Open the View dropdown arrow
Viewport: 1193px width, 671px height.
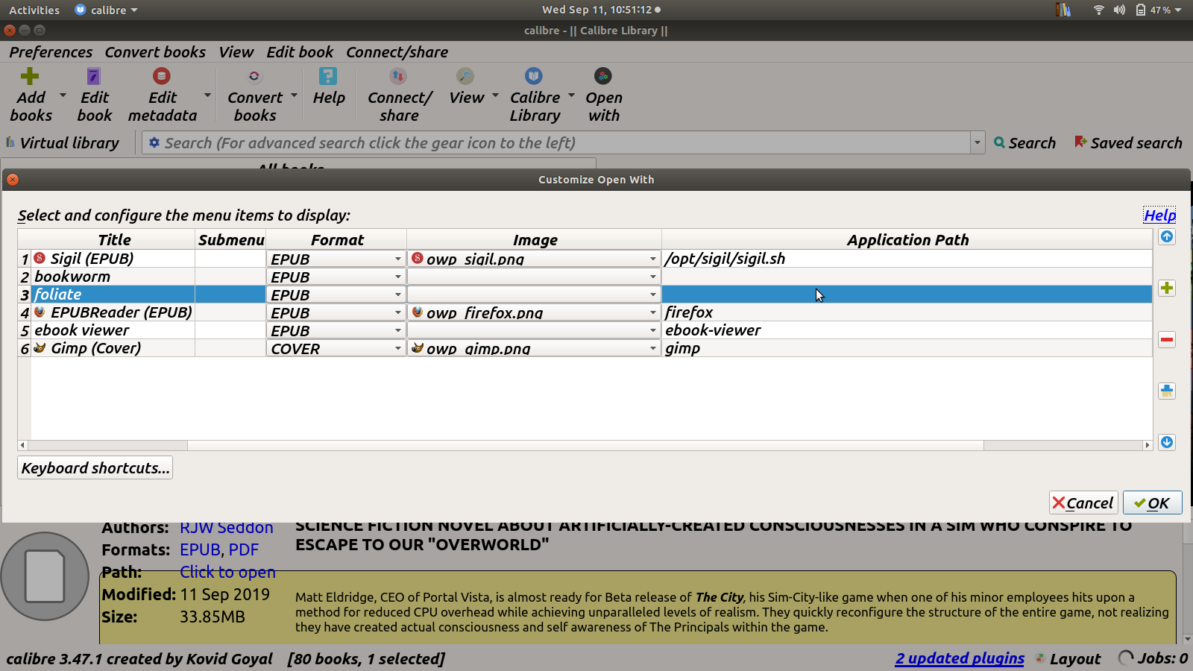(x=495, y=95)
